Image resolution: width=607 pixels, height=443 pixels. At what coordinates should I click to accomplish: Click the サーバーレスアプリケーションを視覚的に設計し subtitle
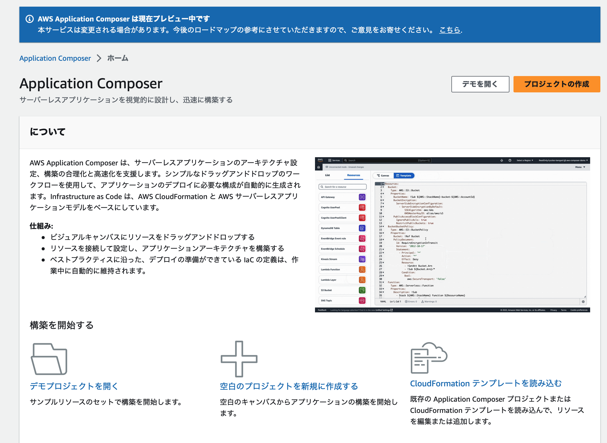coord(126,100)
